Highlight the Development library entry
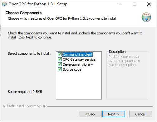Screen dimensions: 157x122 tap(78, 64)
